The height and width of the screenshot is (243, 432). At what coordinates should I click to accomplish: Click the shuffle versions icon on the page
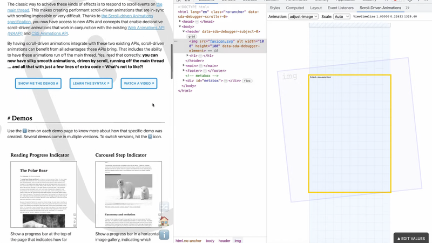164,206
